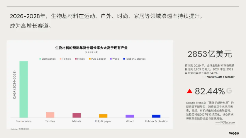
Task: Click the Biomaterials green legend swatch
Action: 40,59
